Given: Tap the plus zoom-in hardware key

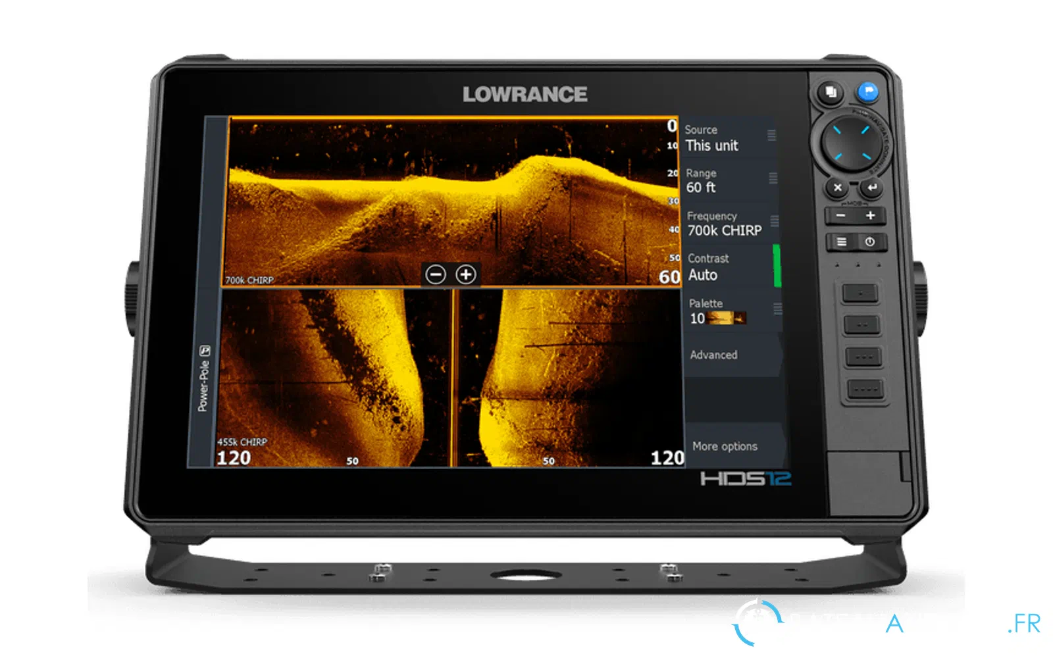Looking at the screenshot, I should click(870, 216).
